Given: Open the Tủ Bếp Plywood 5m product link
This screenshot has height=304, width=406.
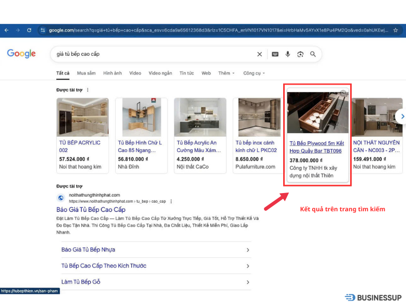Looking at the screenshot, I should pyautogui.click(x=316, y=146).
